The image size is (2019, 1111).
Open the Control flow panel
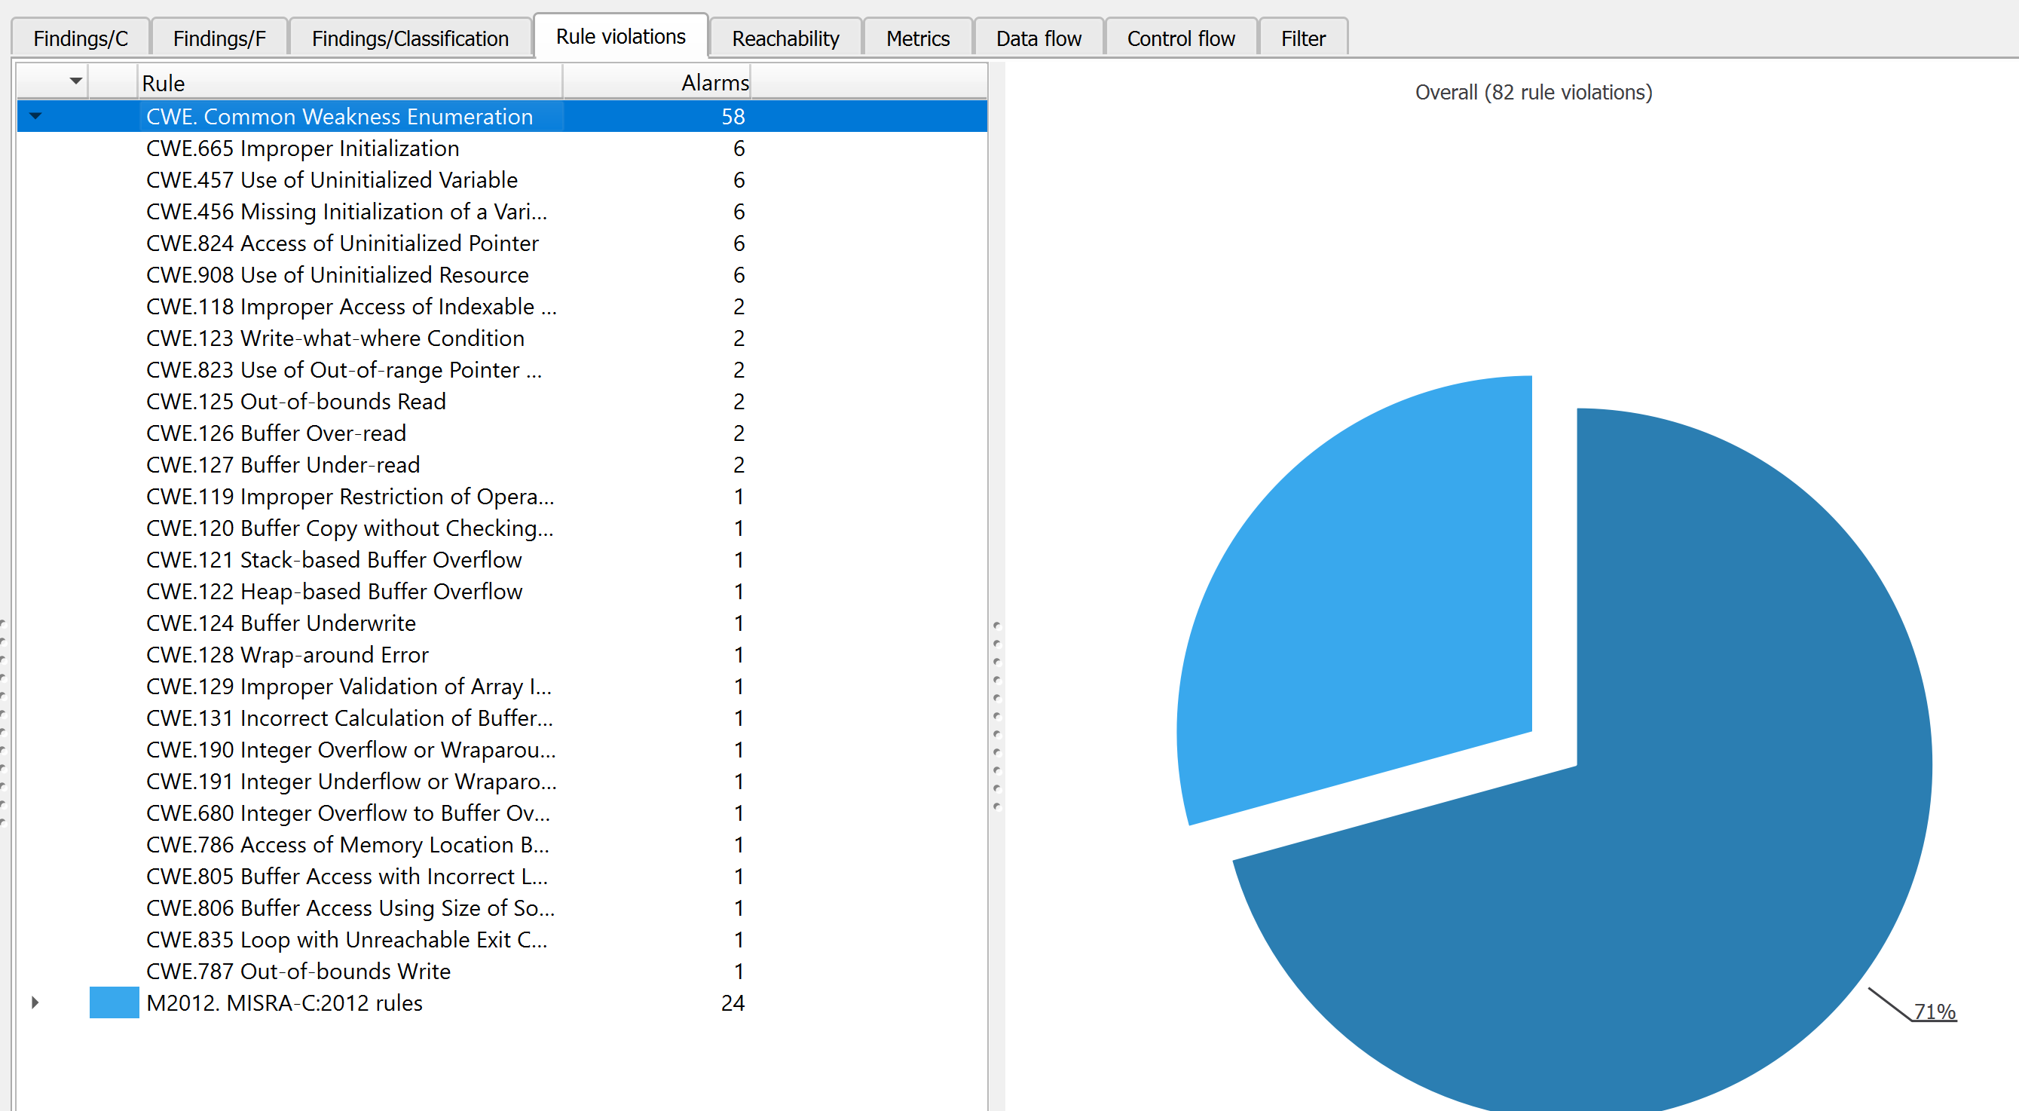tap(1179, 37)
